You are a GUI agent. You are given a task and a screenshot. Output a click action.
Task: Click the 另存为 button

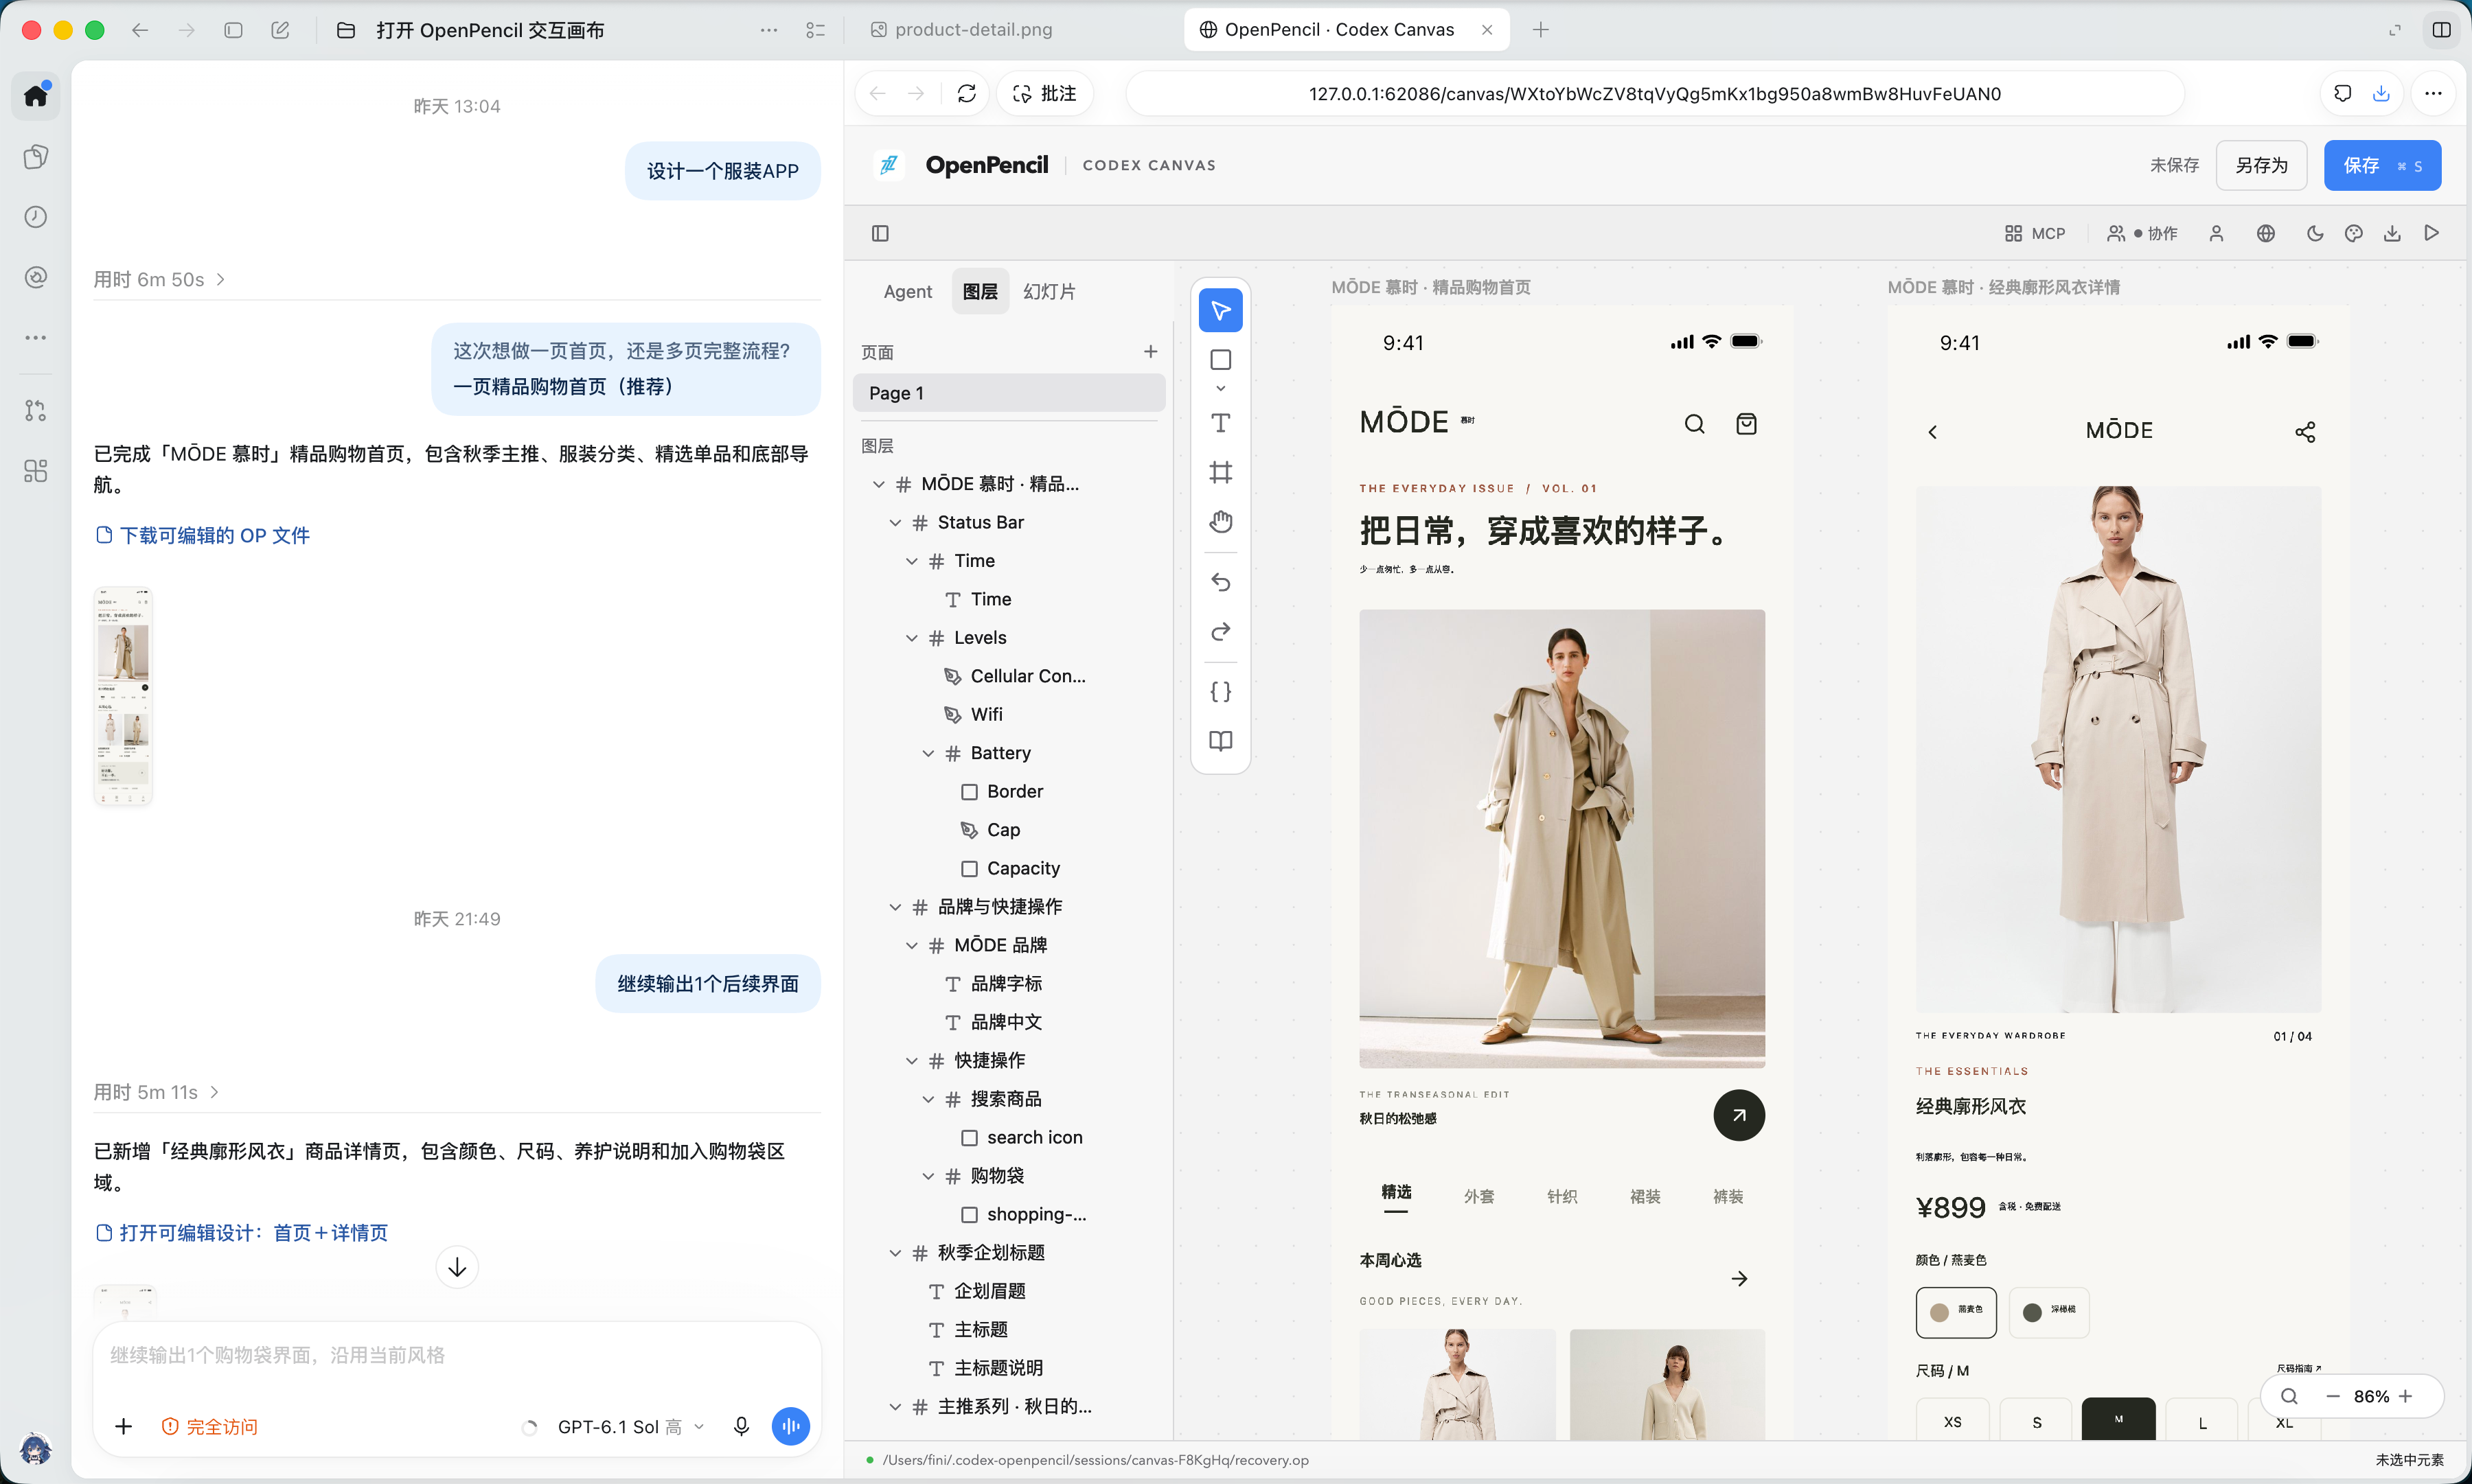(2261, 165)
